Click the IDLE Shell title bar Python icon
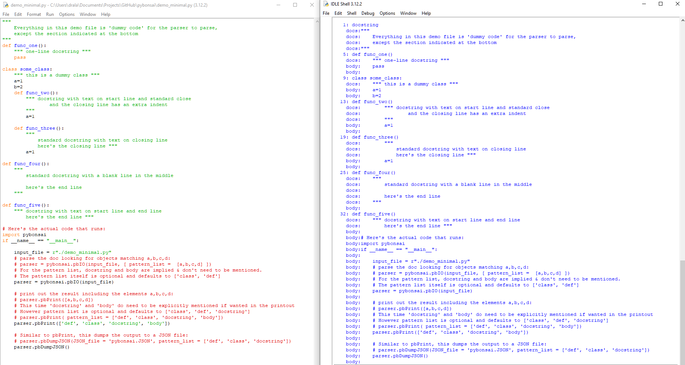 (326, 4)
